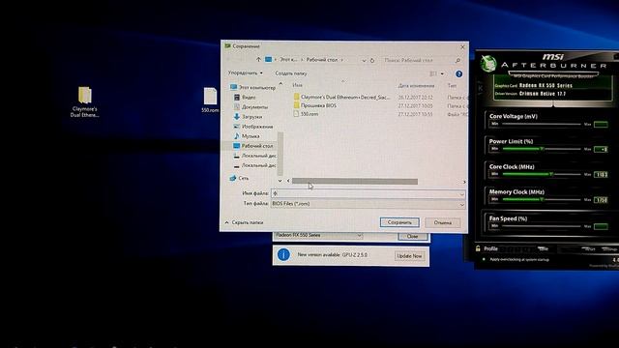
Task: Sort by Дата изменения column header
Action: click(416, 86)
